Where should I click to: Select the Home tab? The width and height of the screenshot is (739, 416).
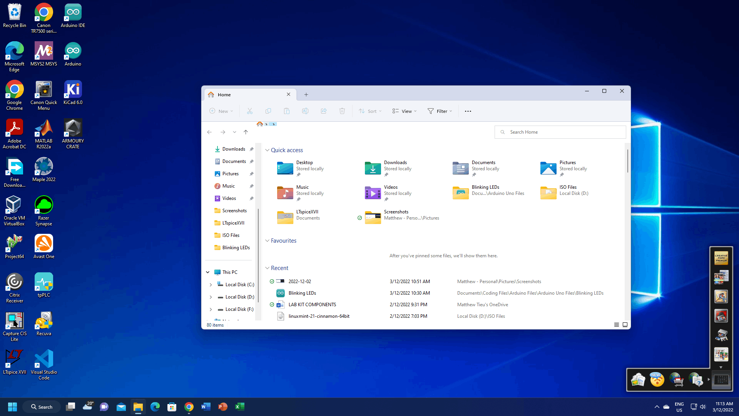tap(249, 95)
